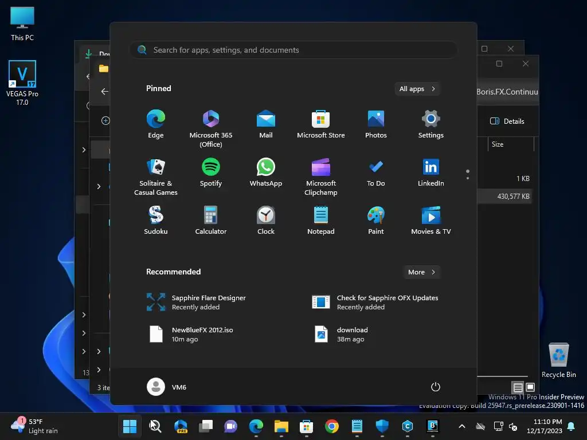Open LinkedIn
The image size is (587, 440).
tap(431, 172)
